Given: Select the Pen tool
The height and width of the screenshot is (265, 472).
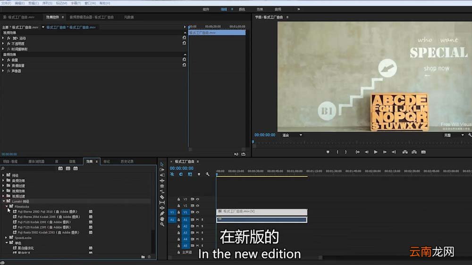Looking at the screenshot, I should [x=162, y=213].
